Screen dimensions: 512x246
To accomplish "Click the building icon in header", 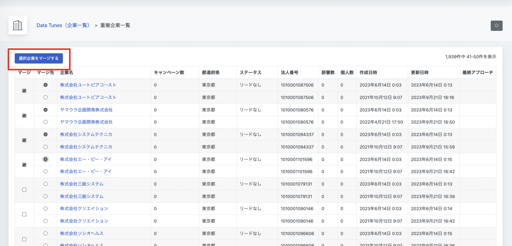I will tap(18, 25).
